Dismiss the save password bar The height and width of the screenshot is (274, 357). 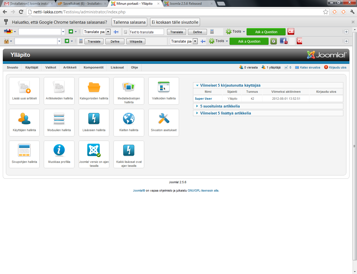click(353, 22)
